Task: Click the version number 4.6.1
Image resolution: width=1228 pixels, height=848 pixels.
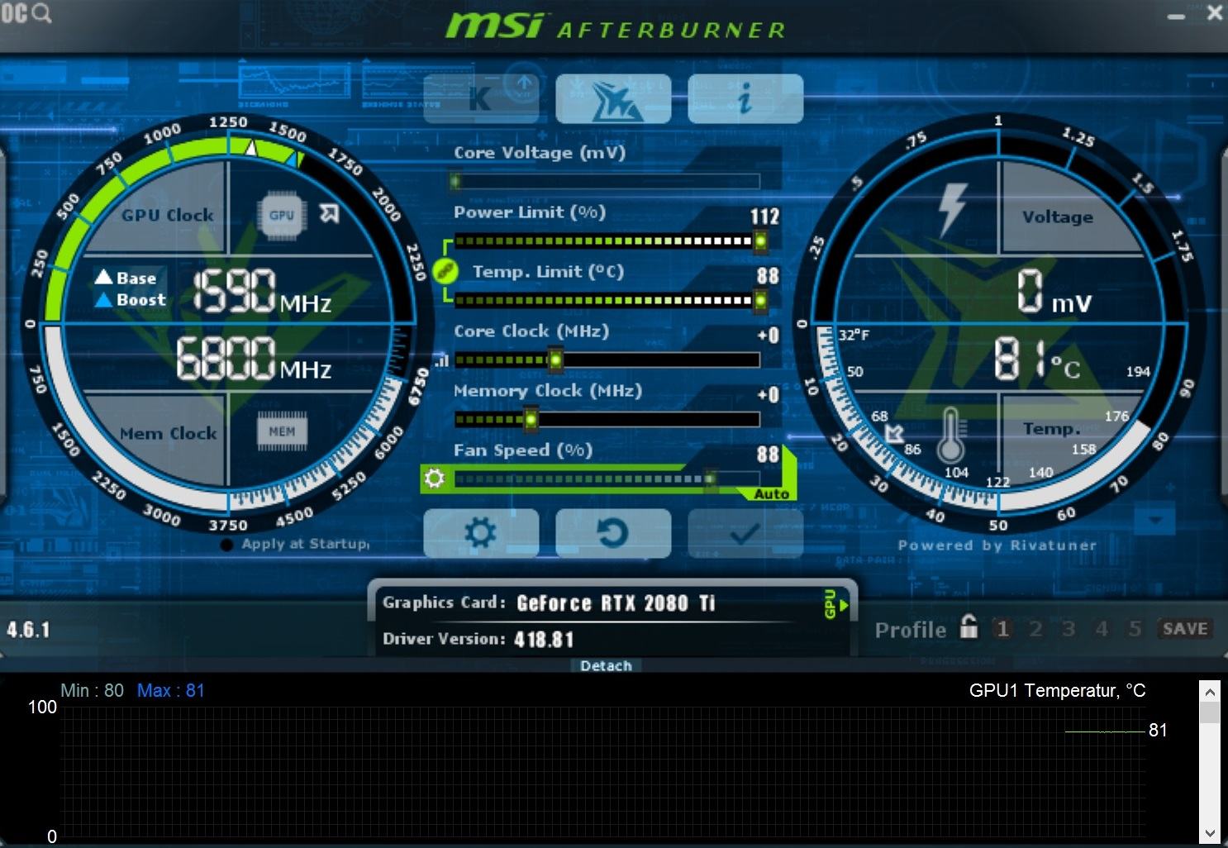Action: point(28,630)
